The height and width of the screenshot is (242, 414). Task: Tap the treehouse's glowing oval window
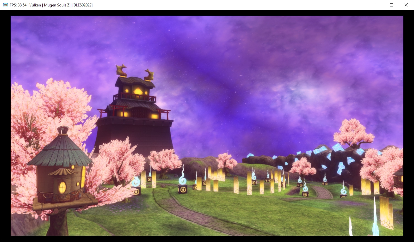[62, 187]
